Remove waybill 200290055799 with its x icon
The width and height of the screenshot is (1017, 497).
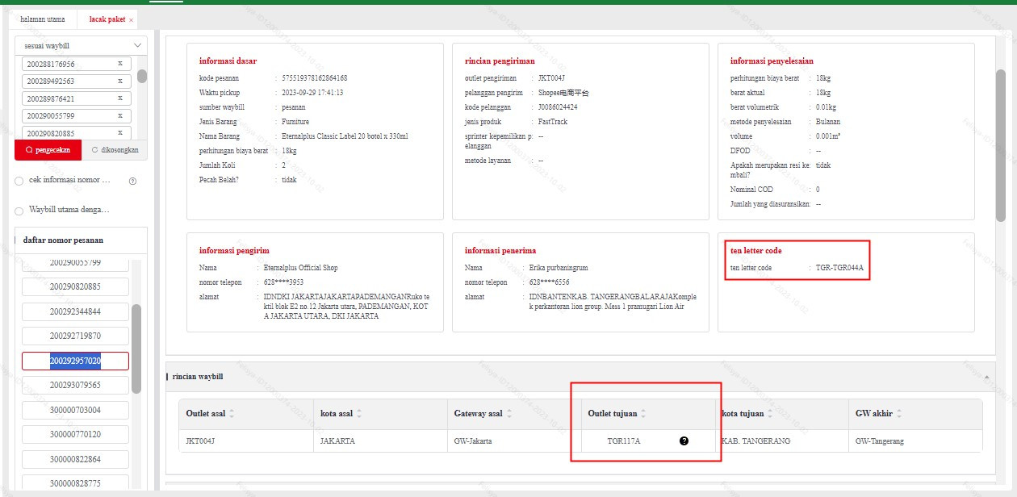pos(119,116)
